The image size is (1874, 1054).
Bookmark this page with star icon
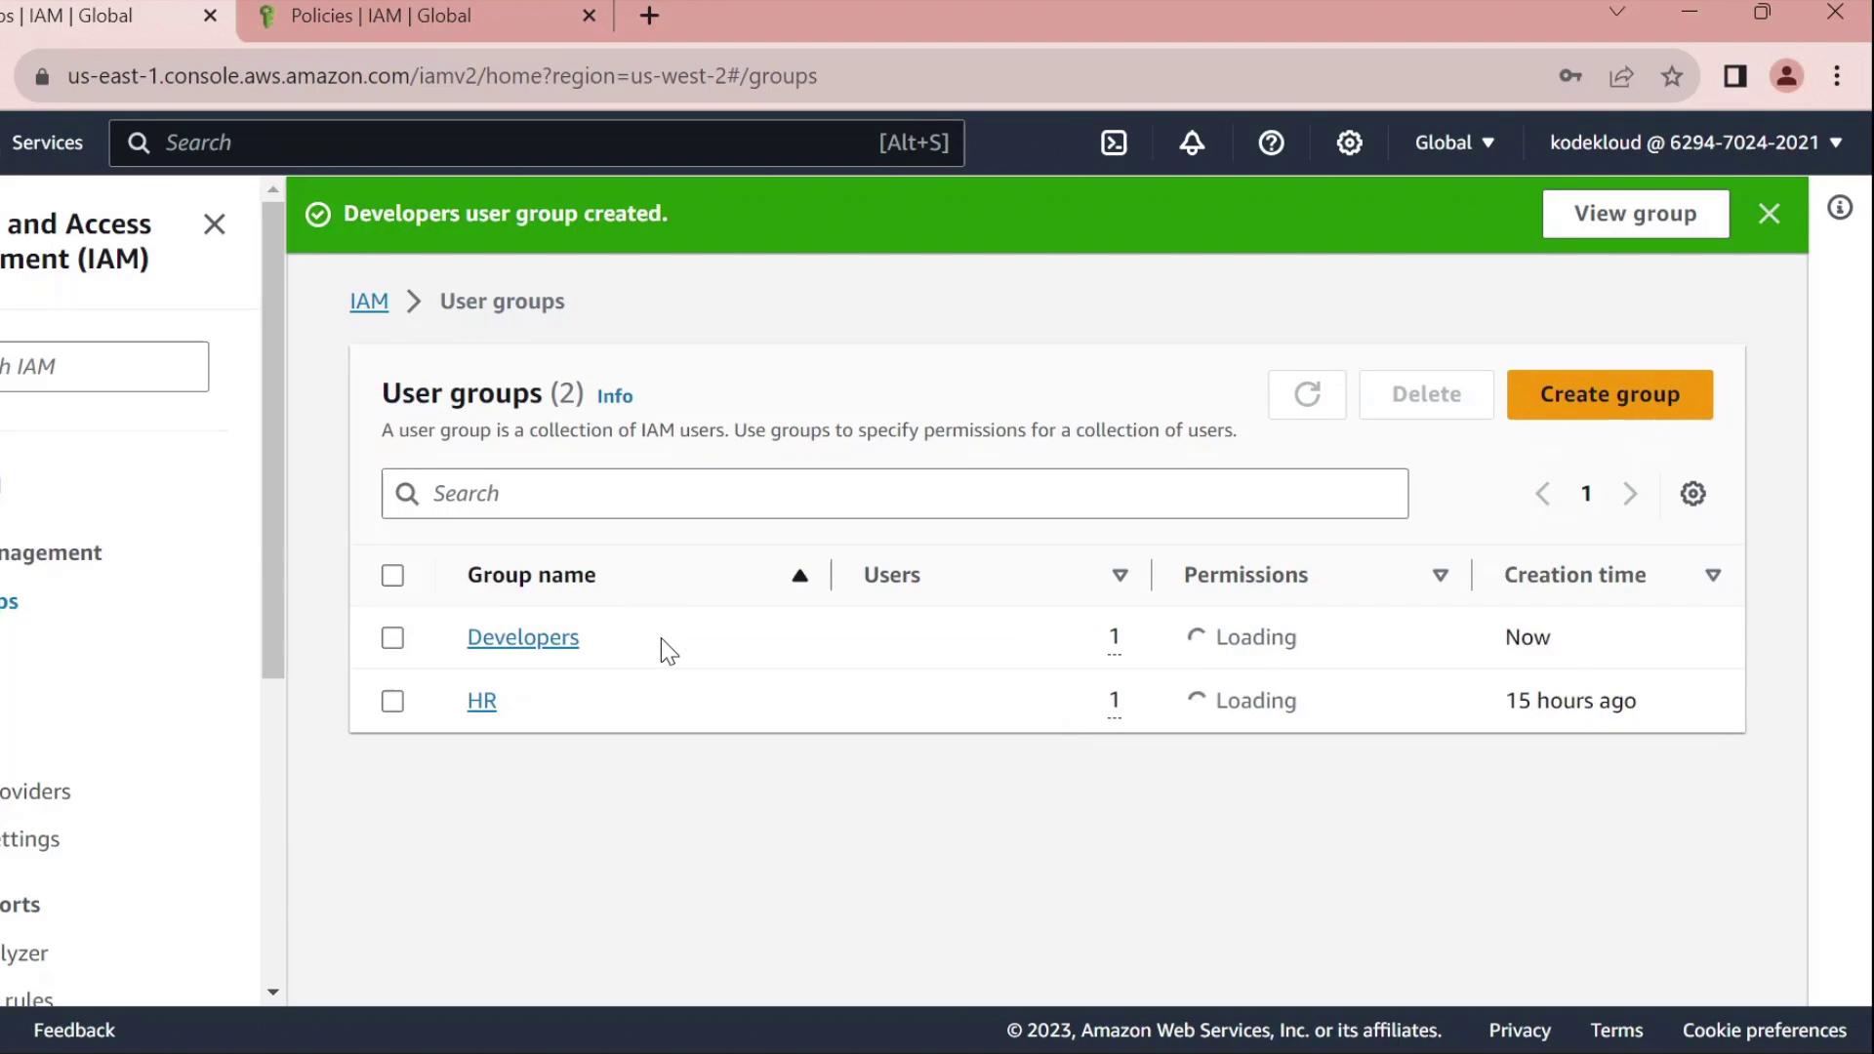pos(1672,76)
